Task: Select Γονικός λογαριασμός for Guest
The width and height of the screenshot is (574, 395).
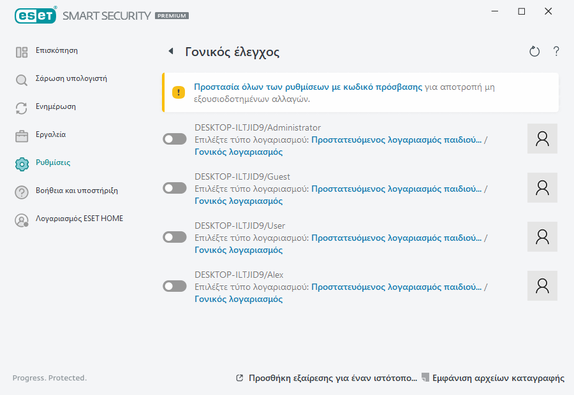Action: pyautogui.click(x=237, y=201)
